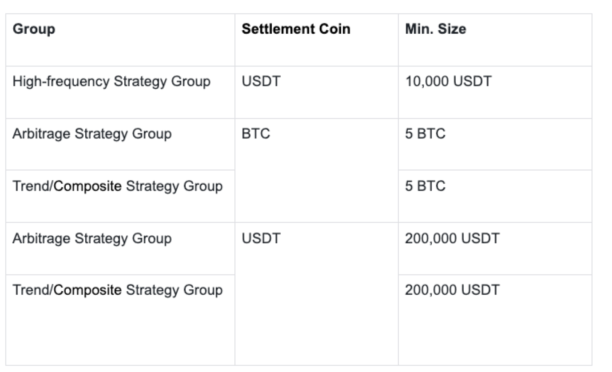Screen dimensions: 612x372
Task: Click 5 BTC cell beside Arbitrage Strategy Group
Action: 495,144
